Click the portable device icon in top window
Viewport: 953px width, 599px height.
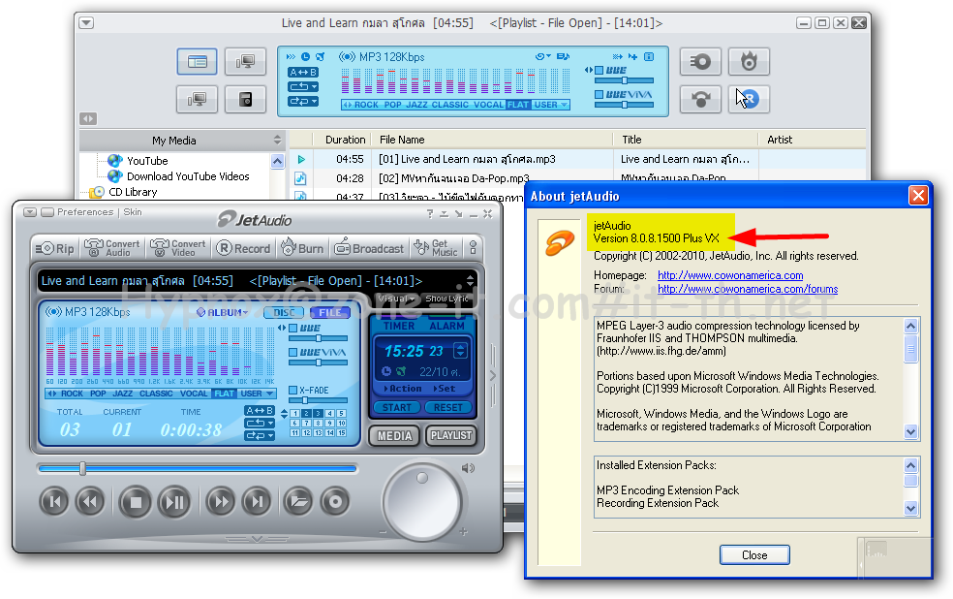(246, 99)
